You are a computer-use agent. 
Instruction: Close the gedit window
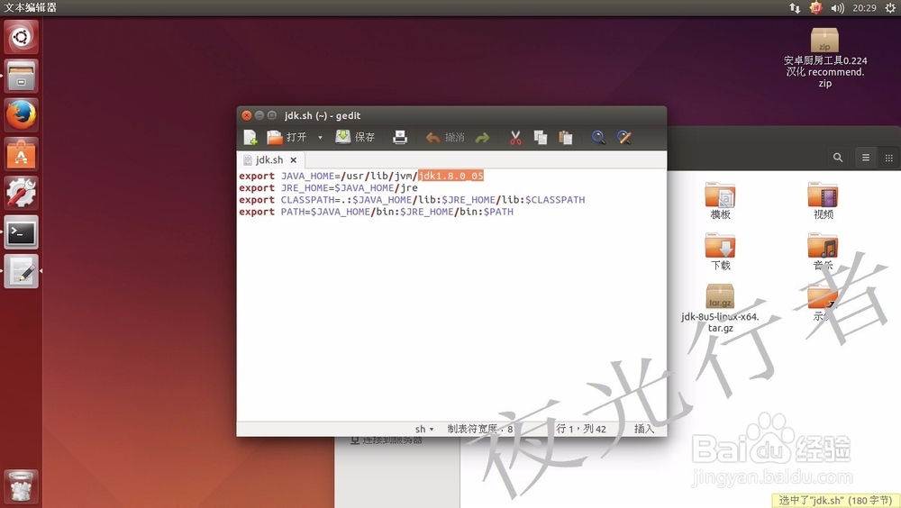click(247, 115)
